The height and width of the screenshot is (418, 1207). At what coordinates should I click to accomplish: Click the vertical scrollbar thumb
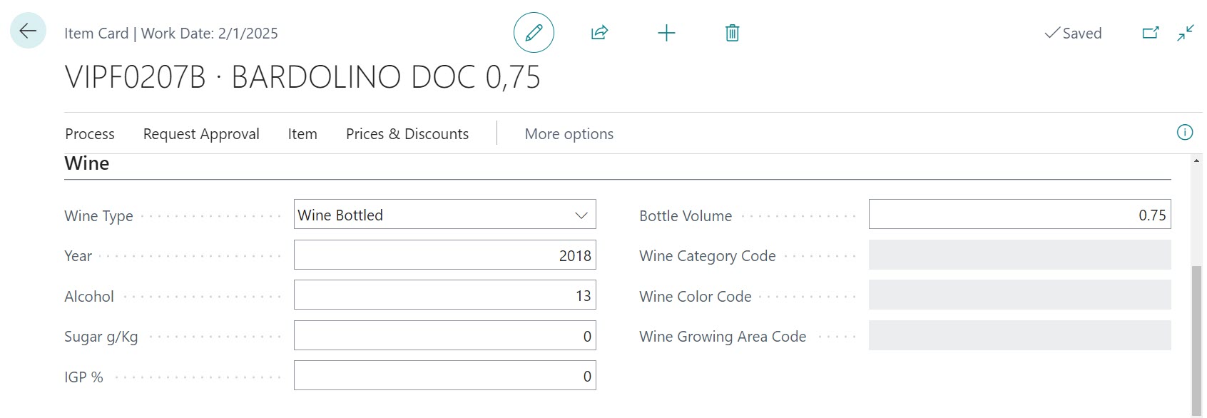coord(1196,335)
